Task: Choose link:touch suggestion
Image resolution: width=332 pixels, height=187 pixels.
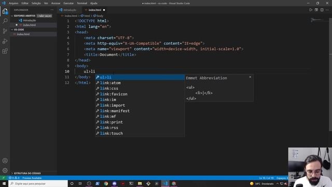Action: pyautogui.click(x=140, y=133)
